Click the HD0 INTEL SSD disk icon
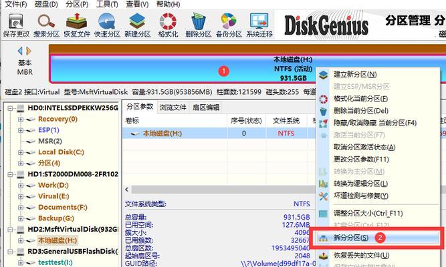The image size is (446, 267). [x=21, y=108]
